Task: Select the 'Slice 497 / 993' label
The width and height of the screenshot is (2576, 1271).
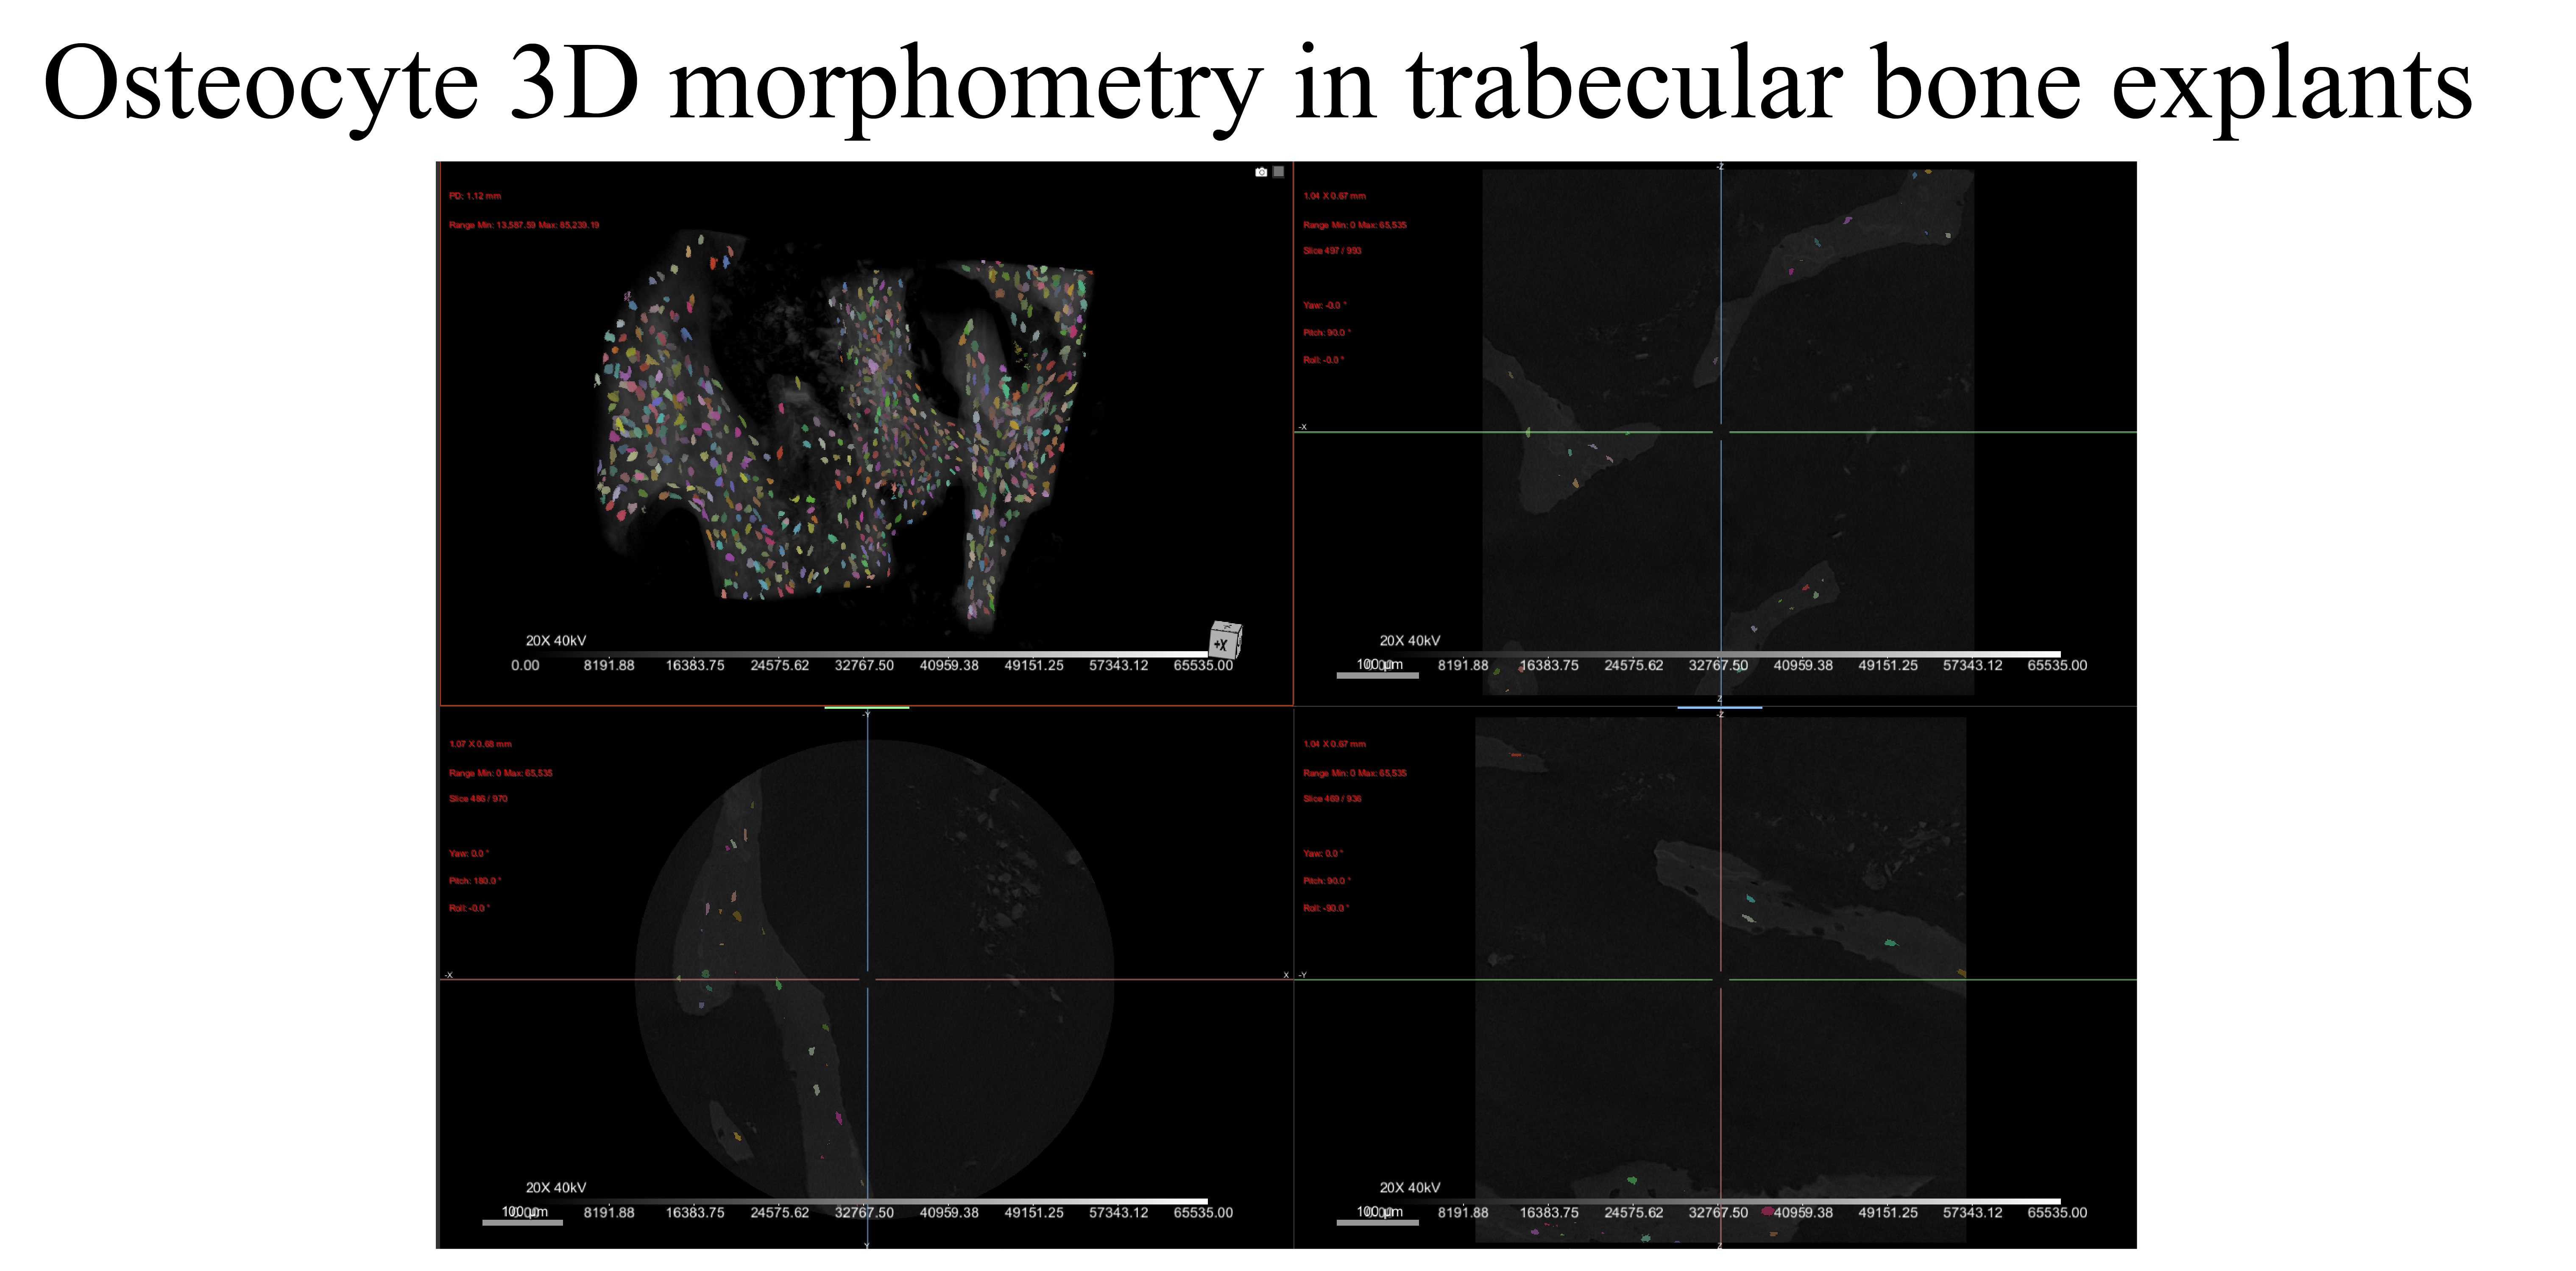Action: coord(1332,251)
